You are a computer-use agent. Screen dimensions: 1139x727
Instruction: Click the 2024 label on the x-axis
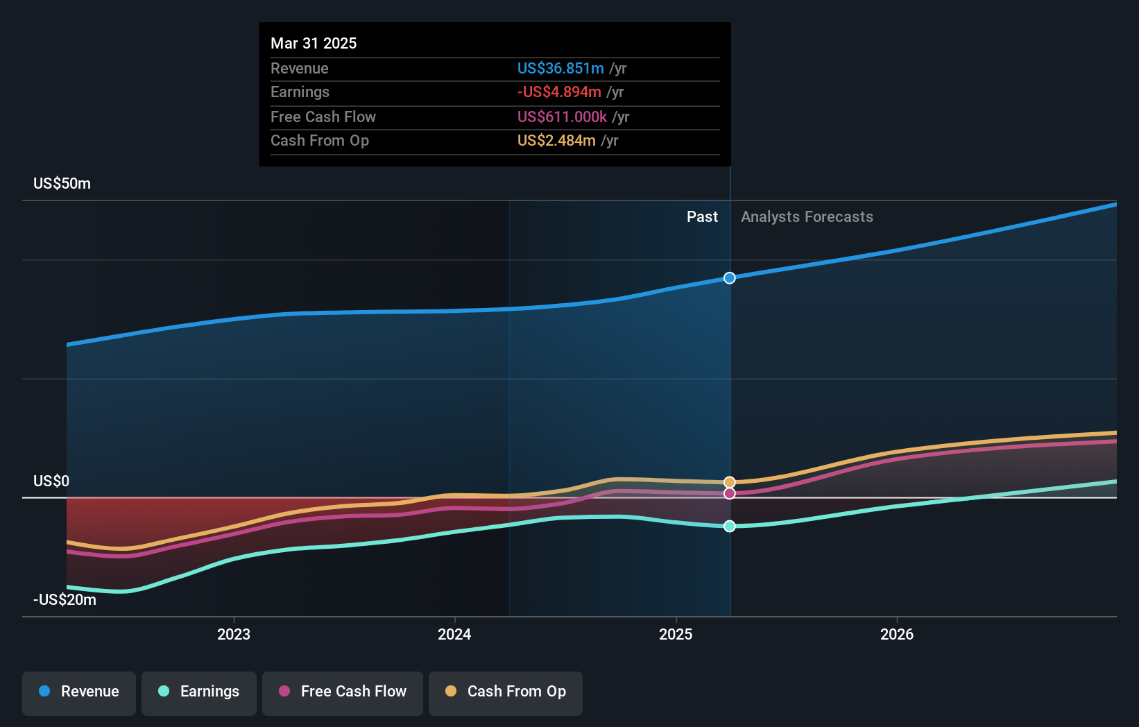point(454,633)
